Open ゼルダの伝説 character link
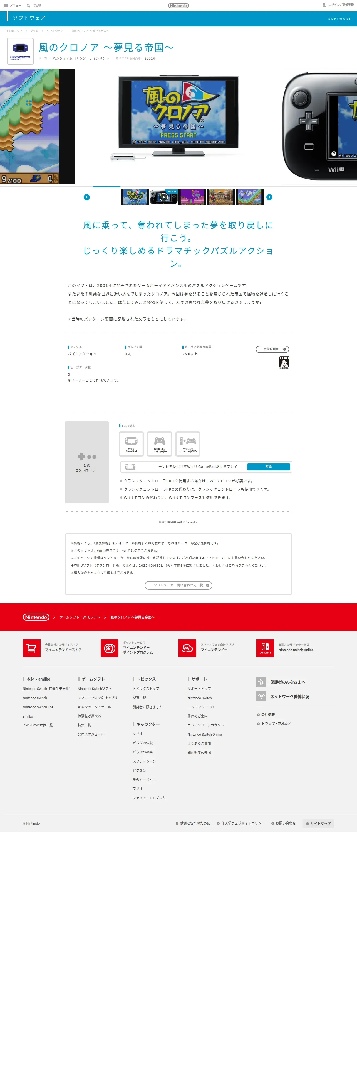 (143, 743)
